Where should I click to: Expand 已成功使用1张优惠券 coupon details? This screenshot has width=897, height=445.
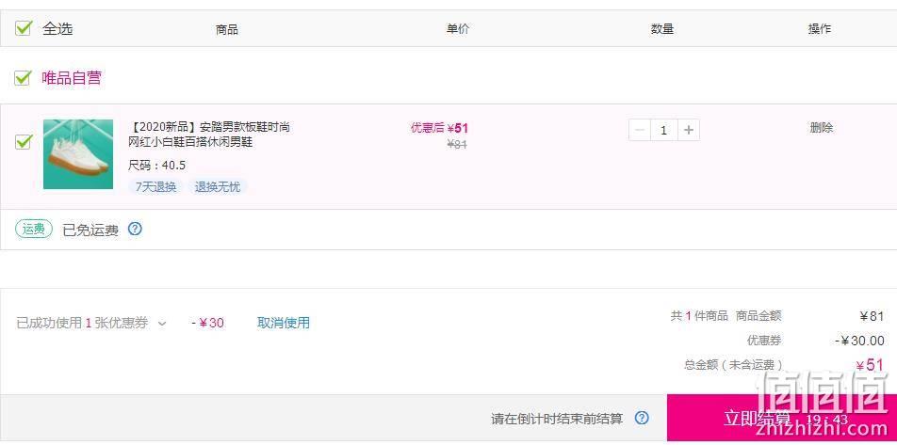point(82,324)
